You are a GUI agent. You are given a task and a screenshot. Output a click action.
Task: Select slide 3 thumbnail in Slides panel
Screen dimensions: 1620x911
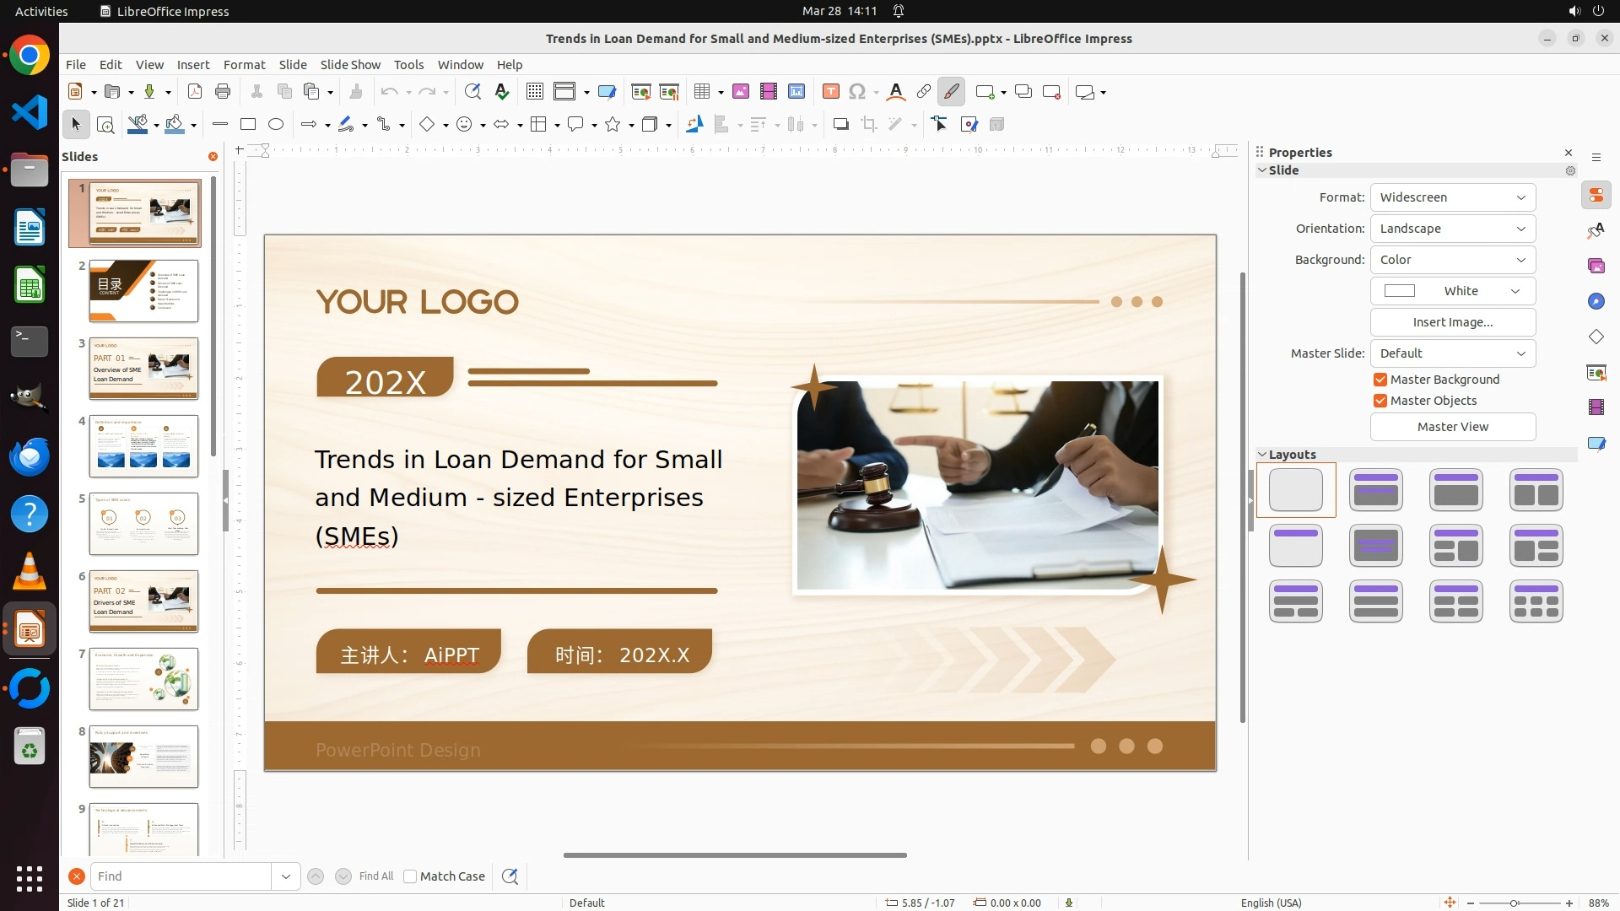click(143, 369)
